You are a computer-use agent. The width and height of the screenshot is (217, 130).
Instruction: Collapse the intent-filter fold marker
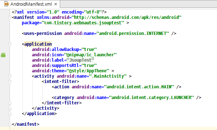pyautogui.click(x=10, y=82)
